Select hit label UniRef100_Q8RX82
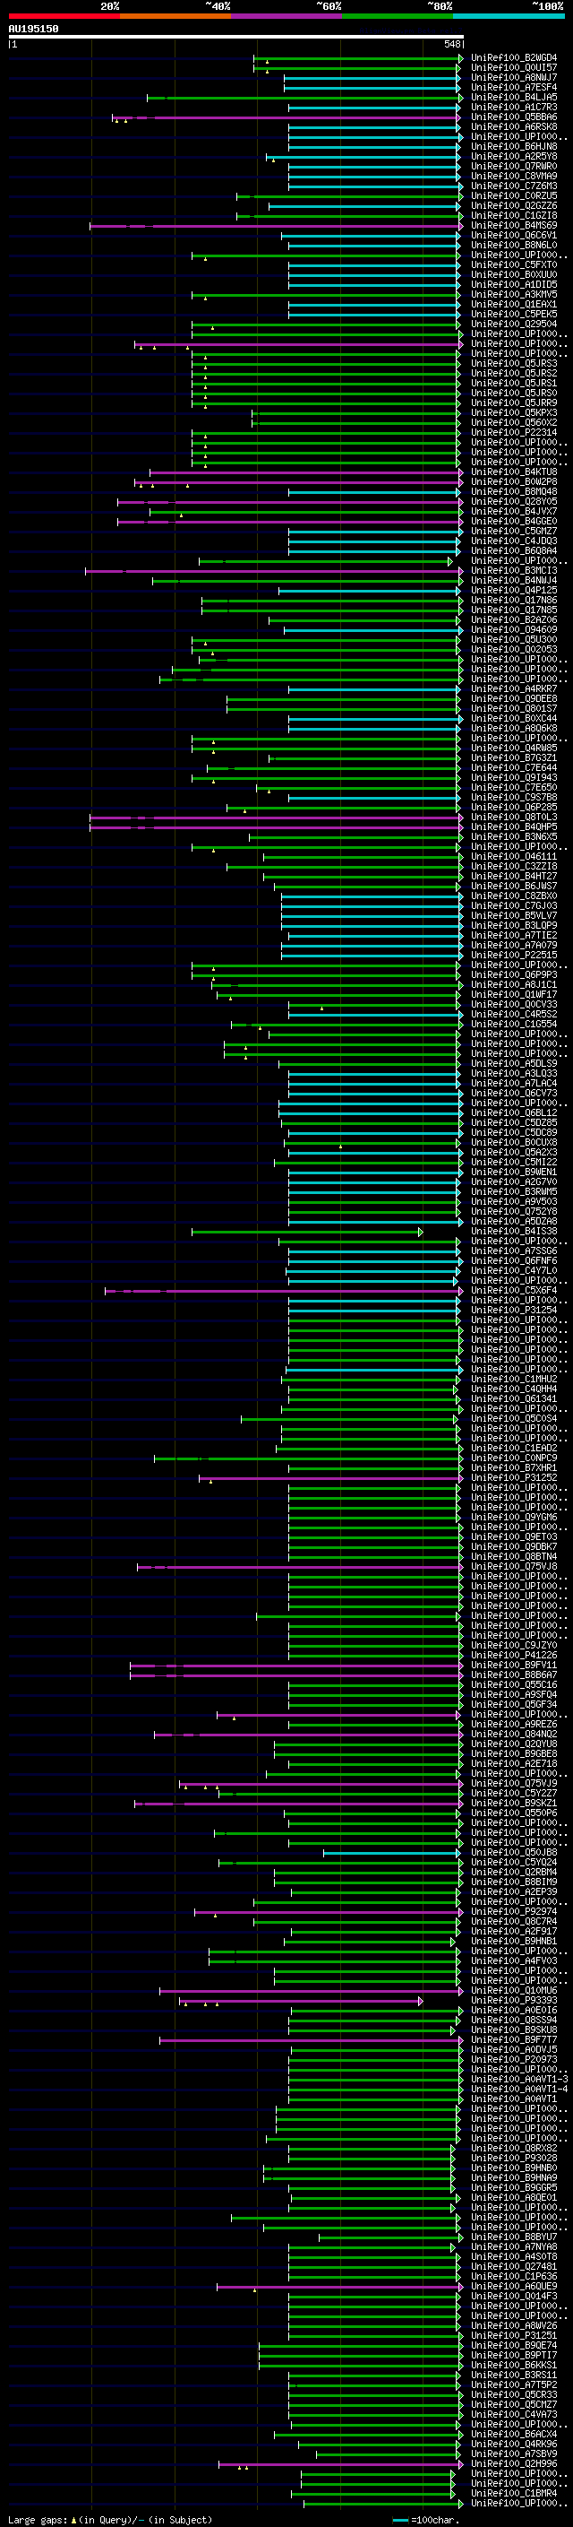The height and width of the screenshot is (2527, 573). 514,2149
